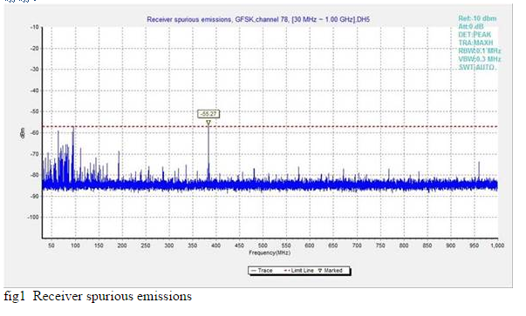Click the -30 tick on dBm axis
This screenshot has height=316, width=526.
(x=35, y=70)
